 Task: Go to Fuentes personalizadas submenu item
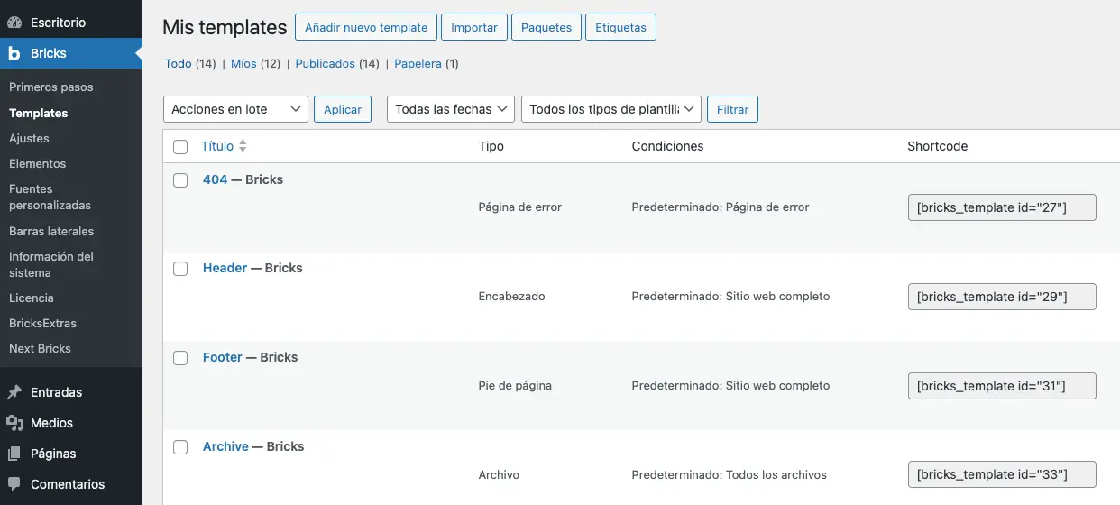point(50,197)
